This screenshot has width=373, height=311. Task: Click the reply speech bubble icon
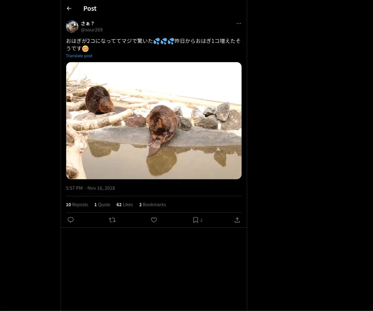click(x=71, y=220)
